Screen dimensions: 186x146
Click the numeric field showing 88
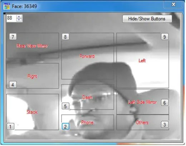11,18
